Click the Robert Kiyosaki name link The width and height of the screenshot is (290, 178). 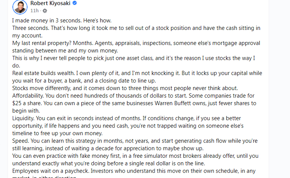(50, 3)
